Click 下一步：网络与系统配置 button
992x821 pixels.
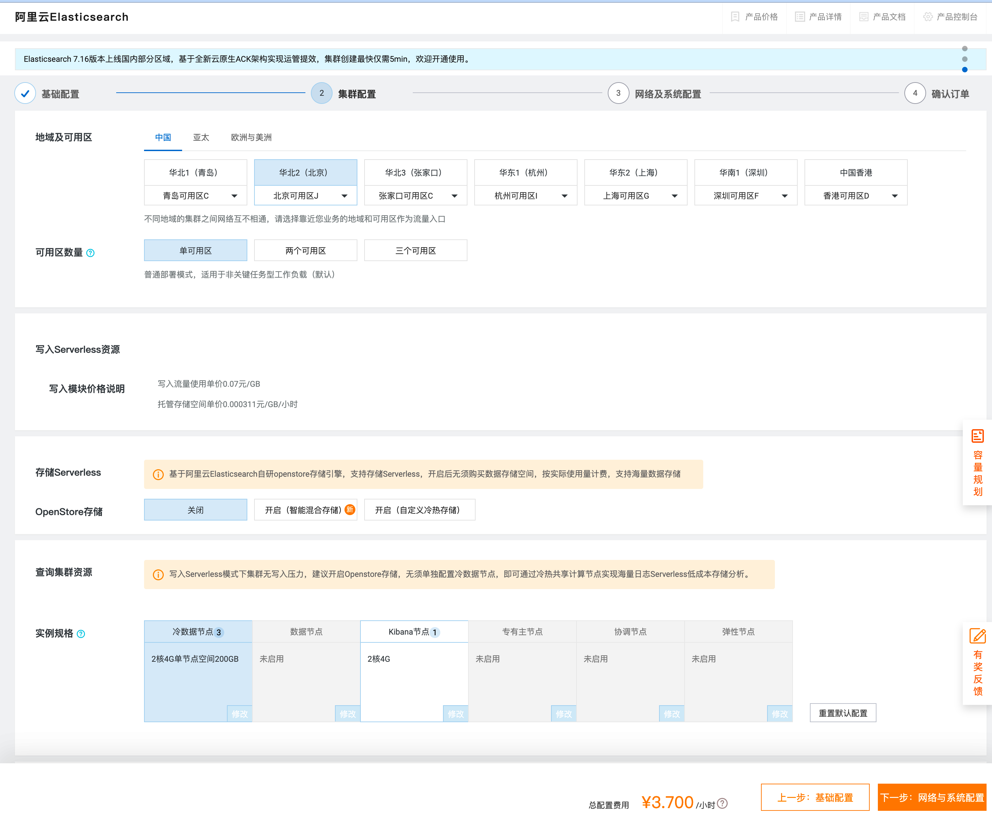pos(932,797)
